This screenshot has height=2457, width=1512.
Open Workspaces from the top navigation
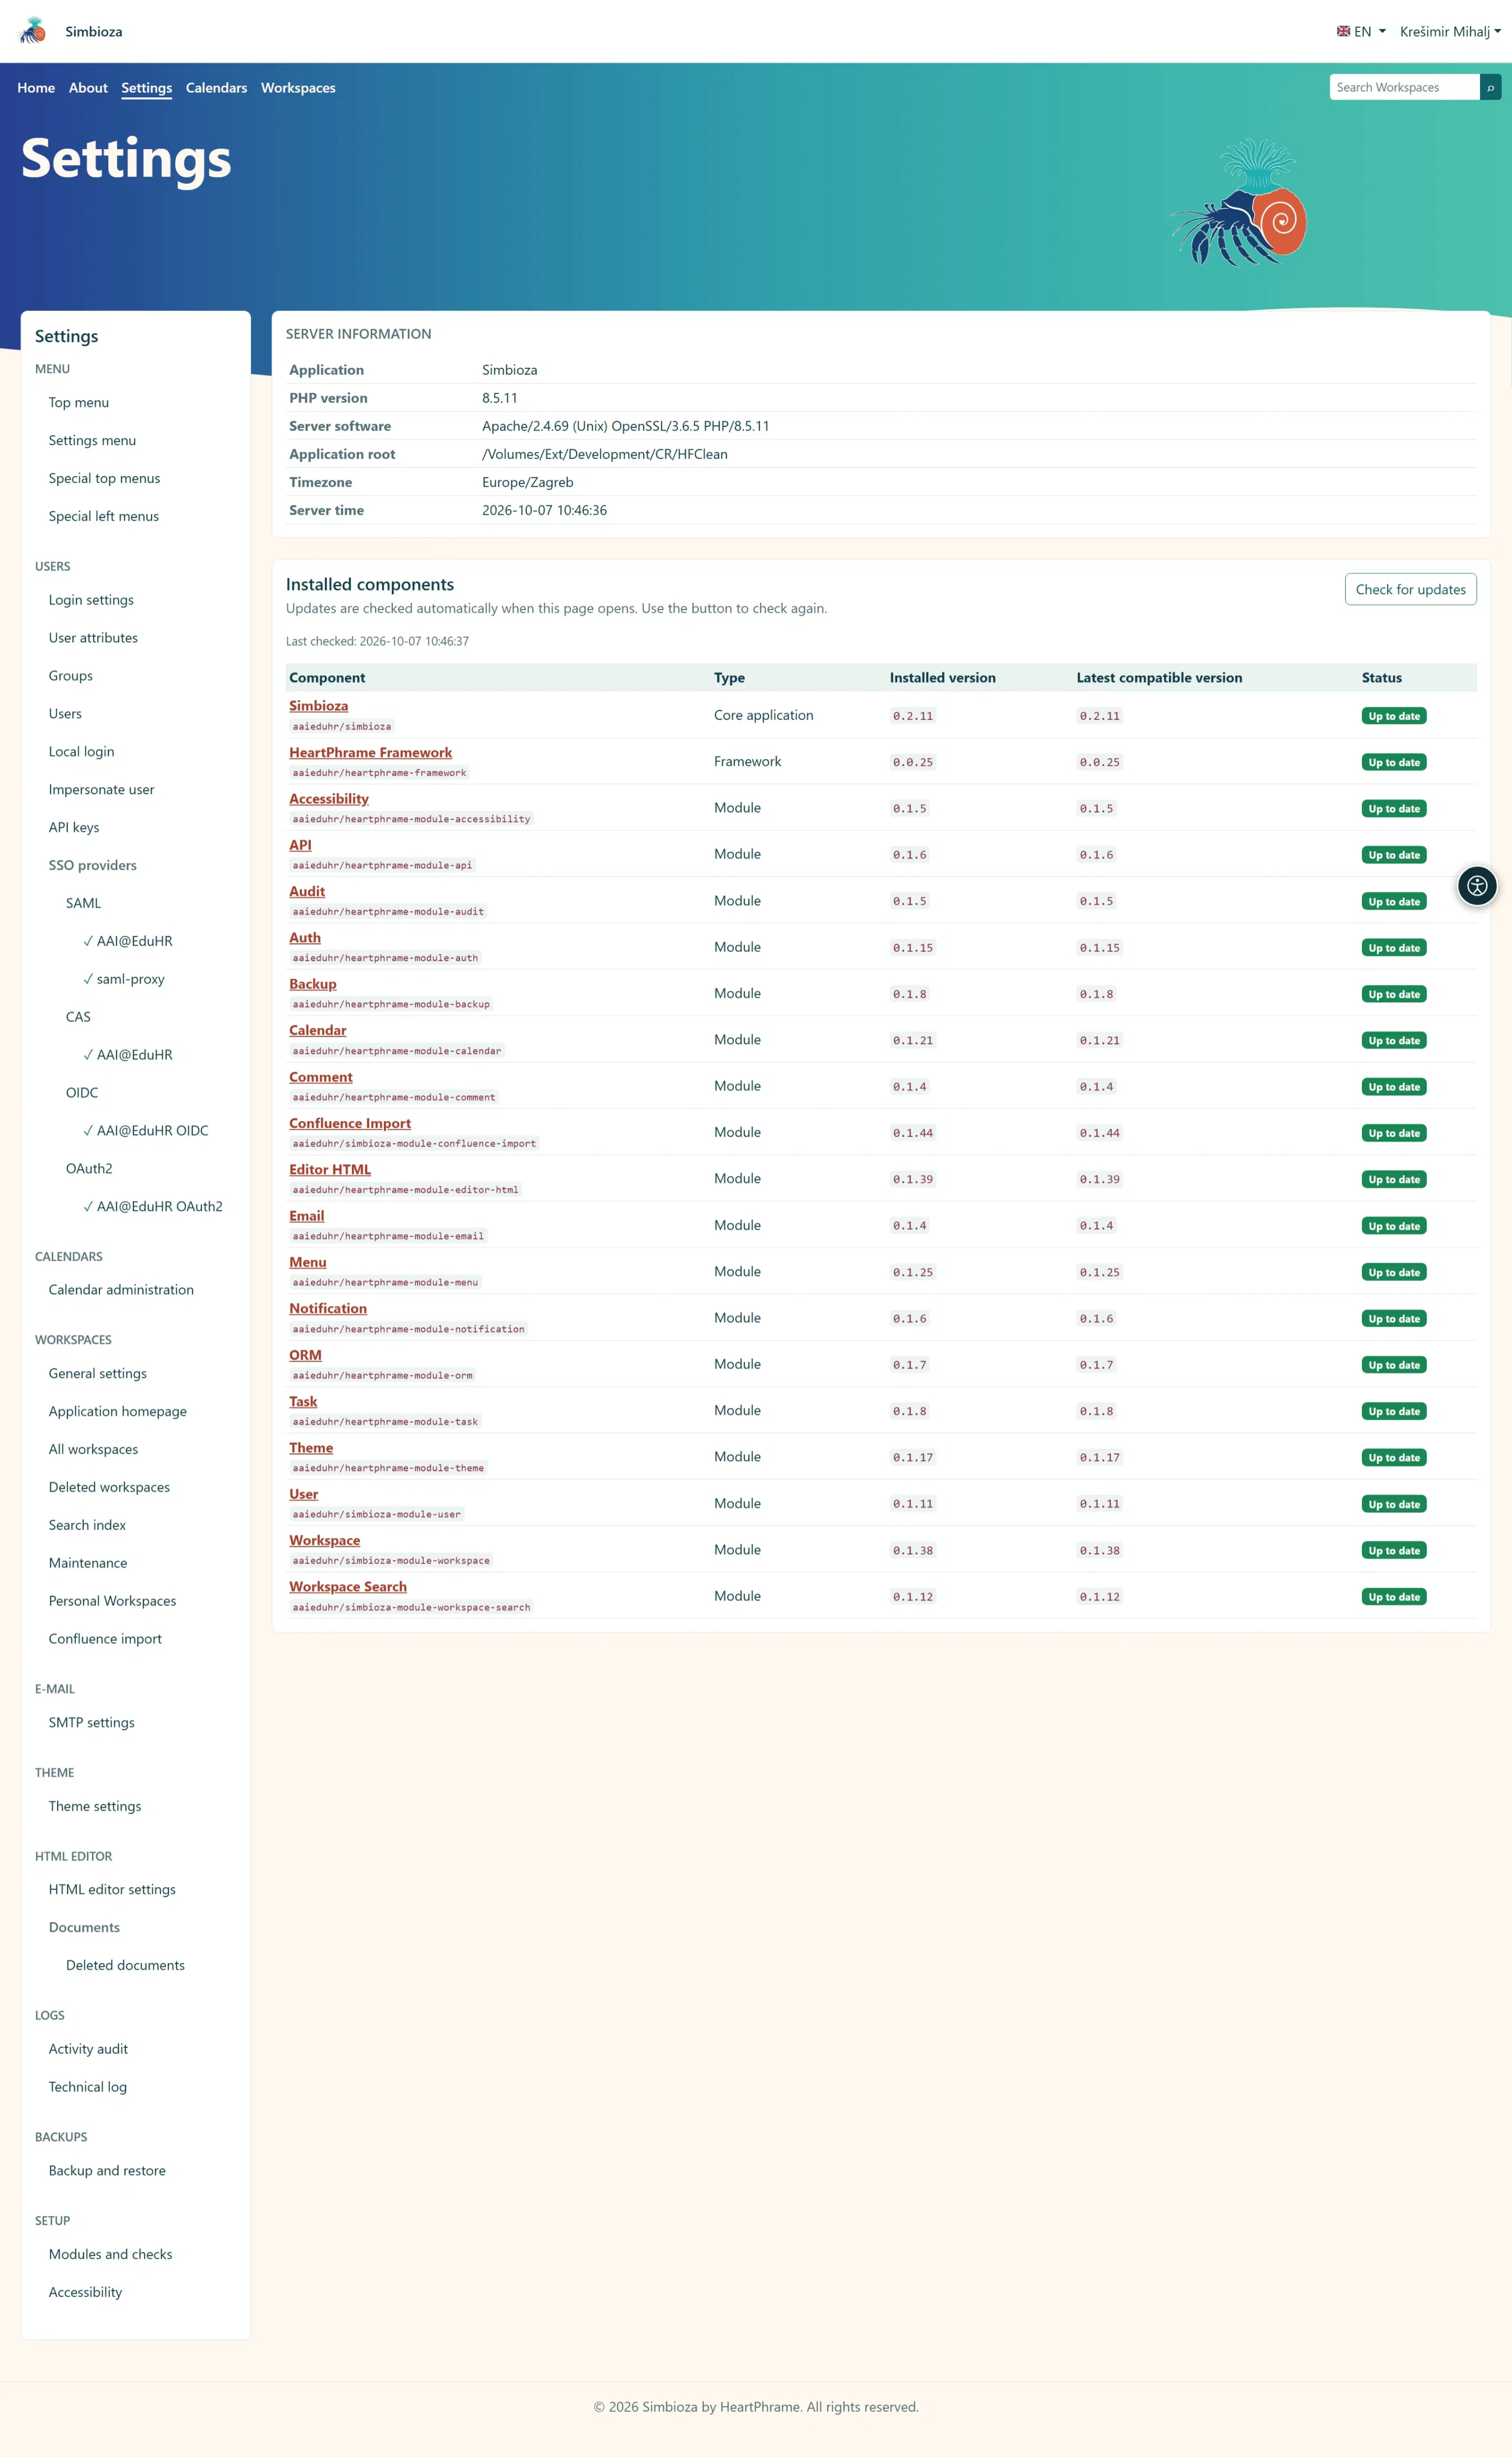[298, 88]
